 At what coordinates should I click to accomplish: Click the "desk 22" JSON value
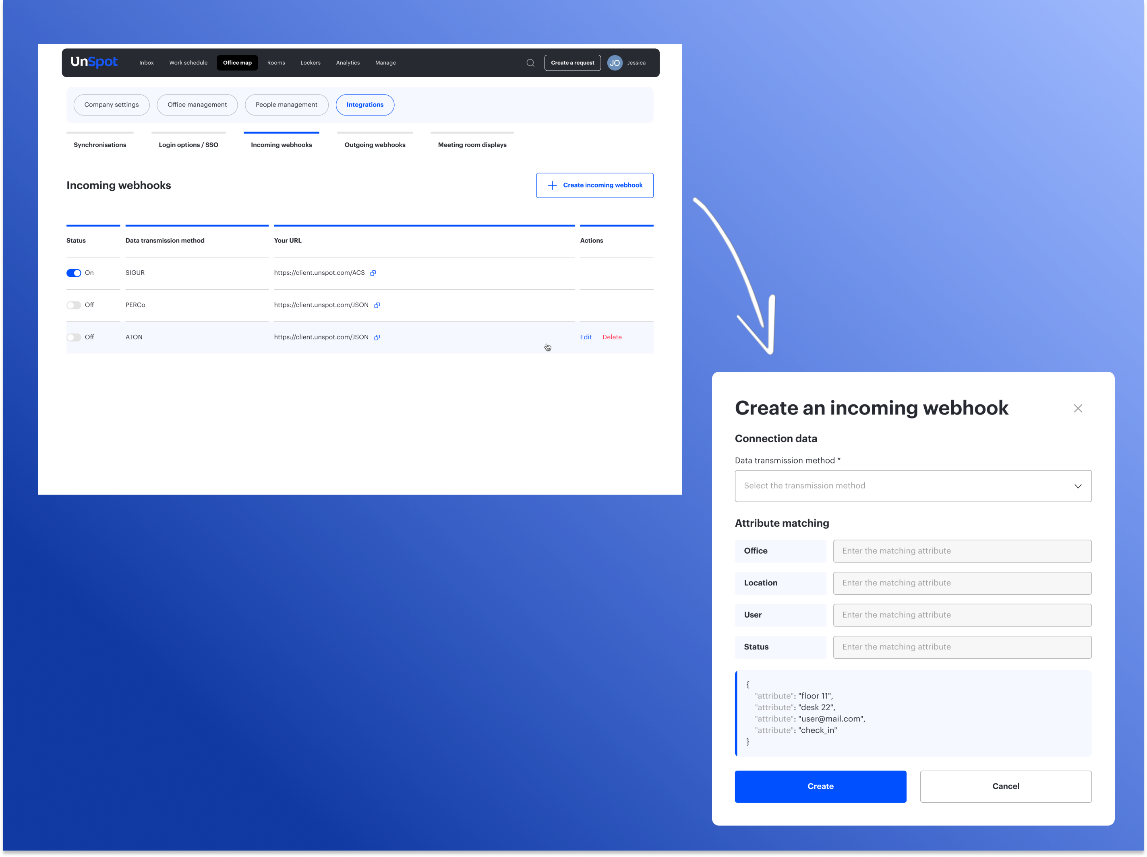(816, 707)
